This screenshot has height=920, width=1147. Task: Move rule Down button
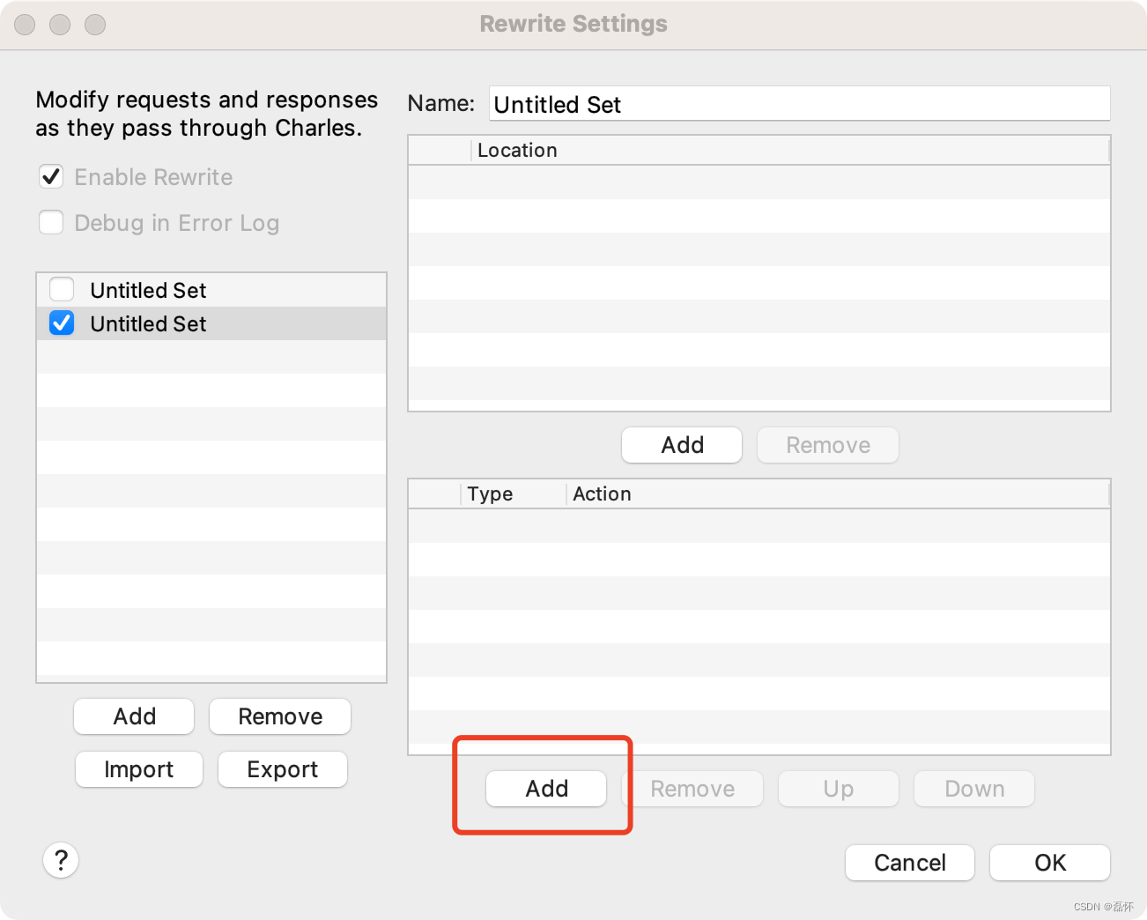[974, 789]
